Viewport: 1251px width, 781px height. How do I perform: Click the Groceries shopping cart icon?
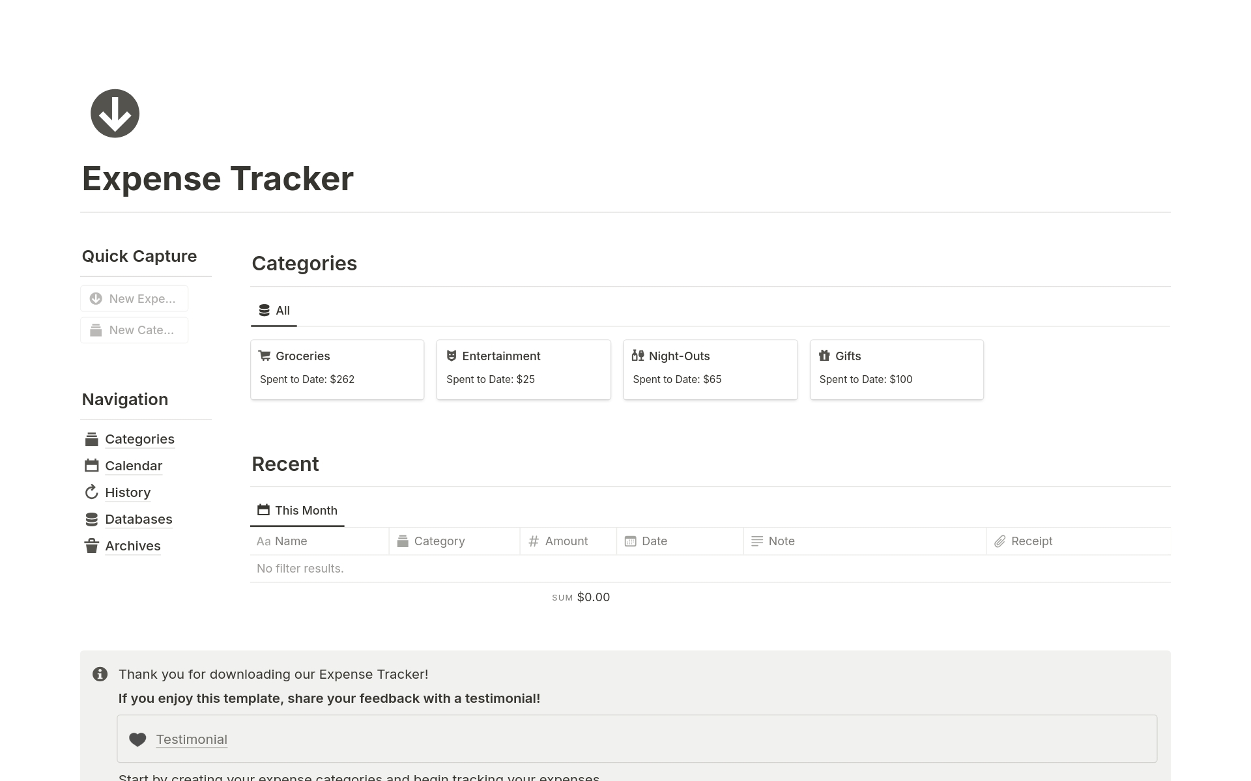[x=264, y=356]
